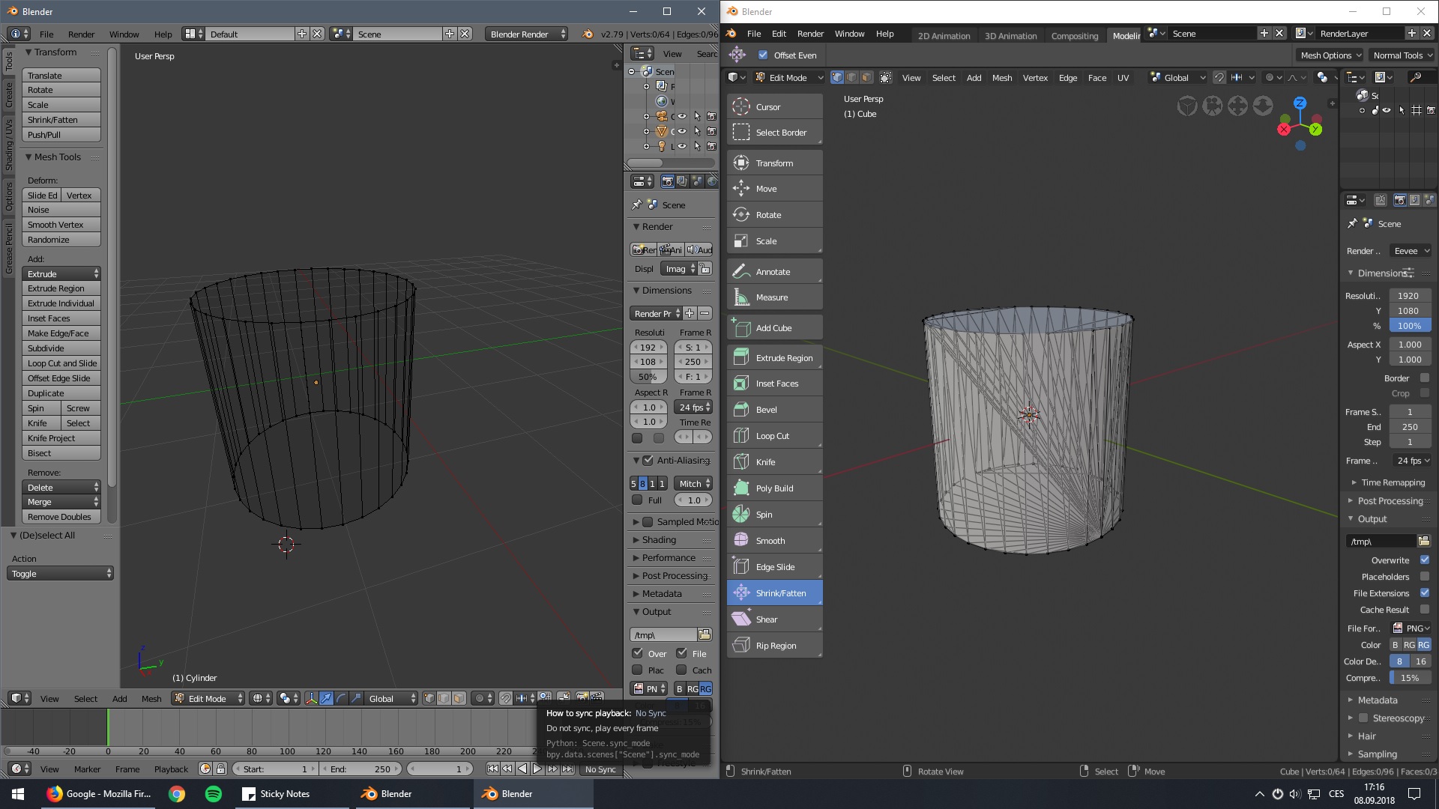Choose the Add Cube tool
Screen dimensions: 1439x809
coord(774,328)
